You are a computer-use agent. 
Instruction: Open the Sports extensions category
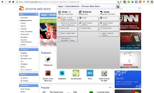(23, 67)
